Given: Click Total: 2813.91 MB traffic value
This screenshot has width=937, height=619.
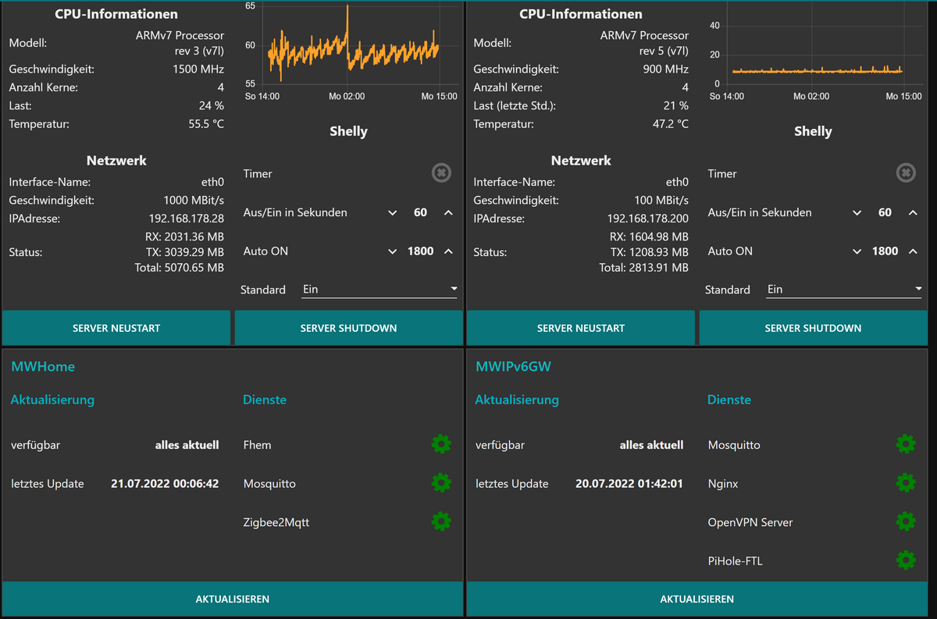Looking at the screenshot, I should pos(644,268).
